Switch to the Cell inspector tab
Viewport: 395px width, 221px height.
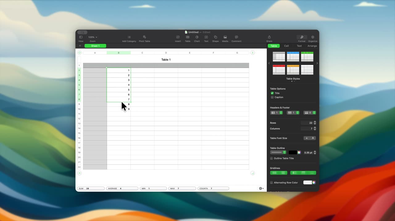point(286,46)
